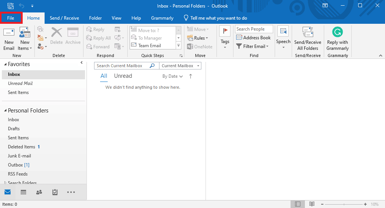Open Deleted Items folder
The width and height of the screenshot is (385, 208).
pos(22,147)
